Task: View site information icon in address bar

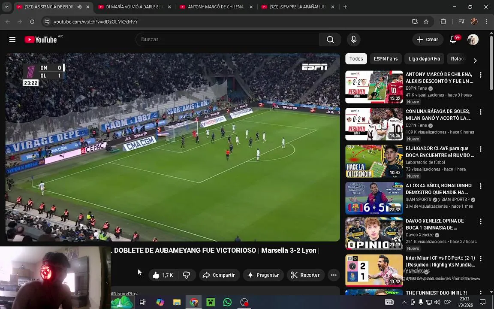Action: (x=47, y=21)
